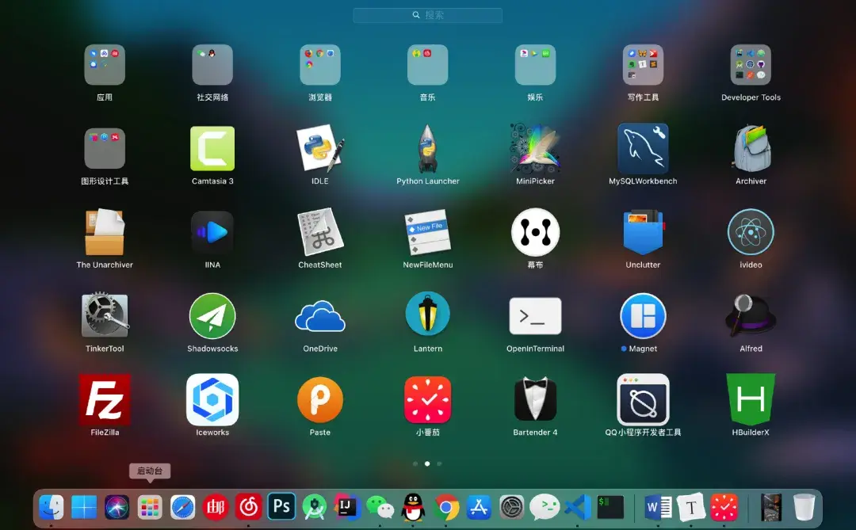This screenshot has height=530, width=856.
Task: Open the Developer Tools folder
Action: 751,65
